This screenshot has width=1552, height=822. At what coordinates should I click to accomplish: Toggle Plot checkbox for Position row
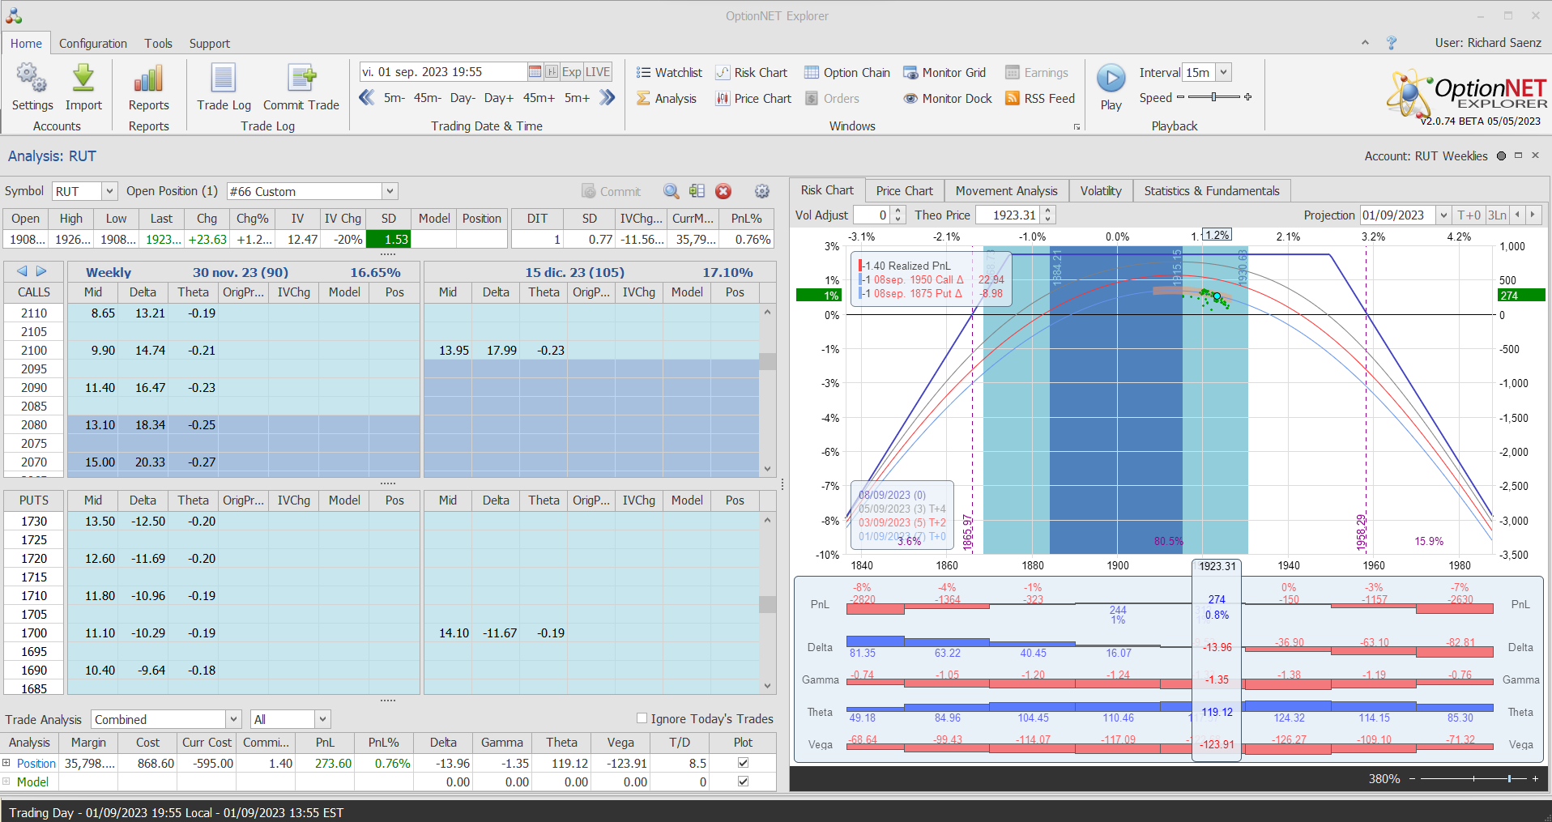click(743, 763)
